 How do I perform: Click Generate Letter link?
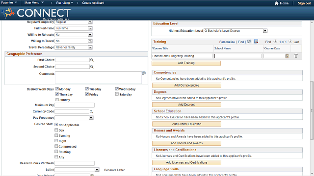114,170
